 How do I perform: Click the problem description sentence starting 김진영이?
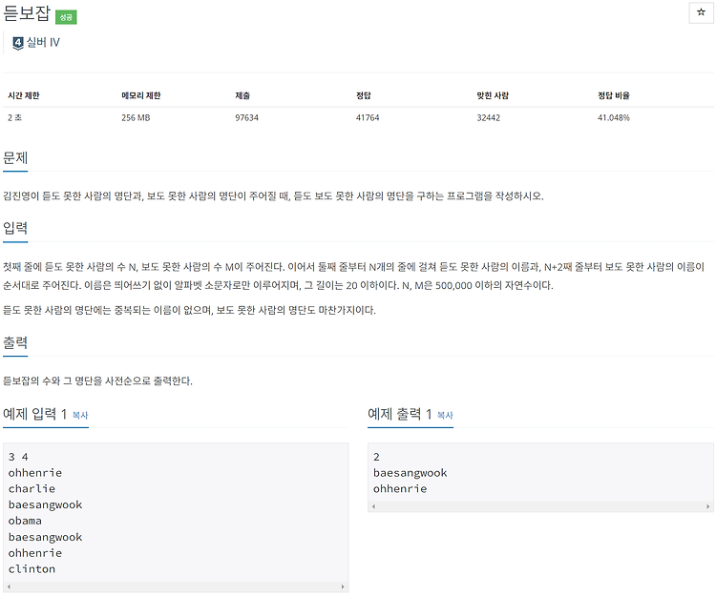[x=273, y=196]
